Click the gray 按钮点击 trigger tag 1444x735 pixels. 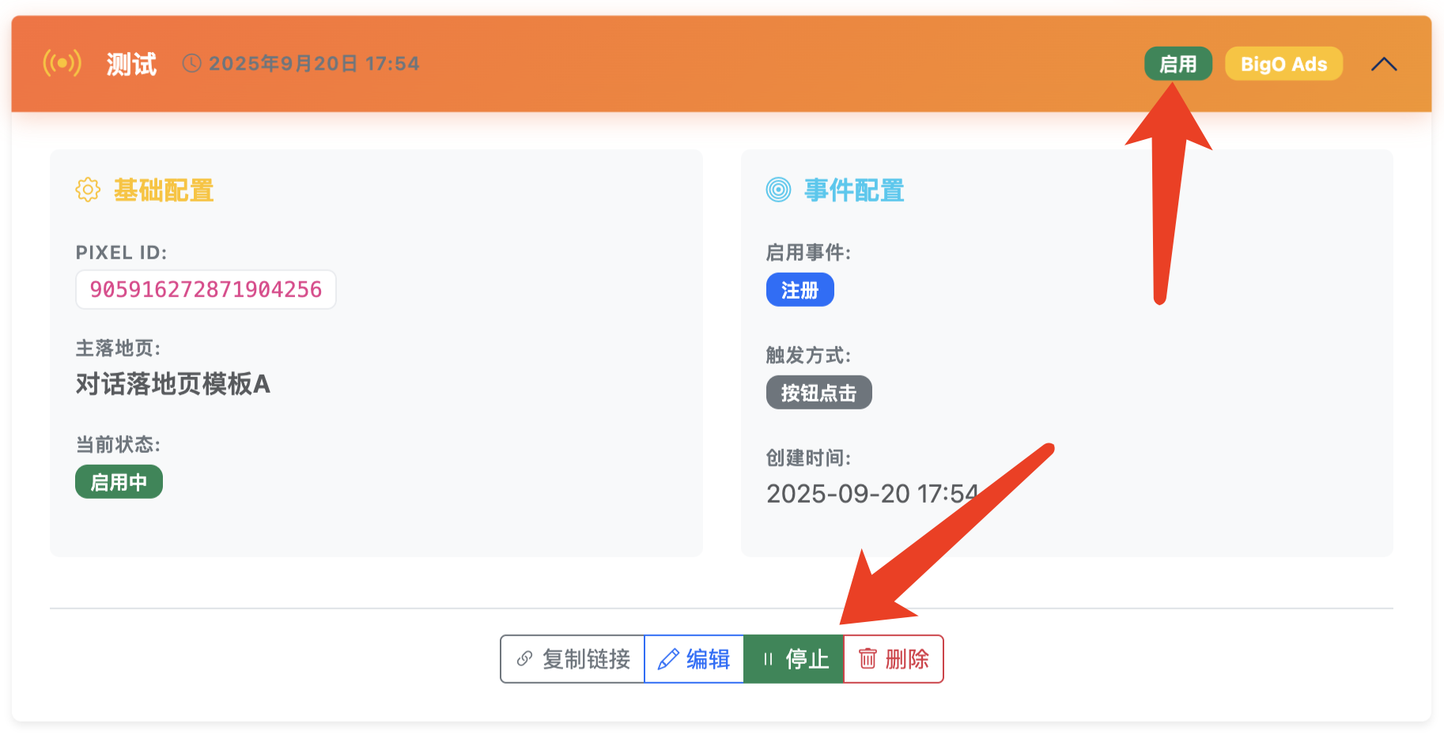tap(818, 393)
